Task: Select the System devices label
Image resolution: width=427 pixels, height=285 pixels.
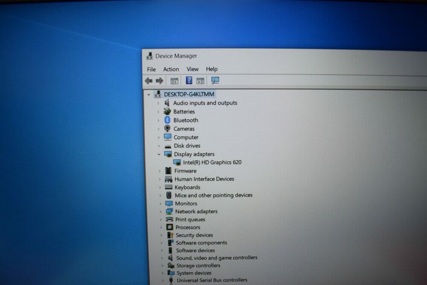Action: click(194, 273)
